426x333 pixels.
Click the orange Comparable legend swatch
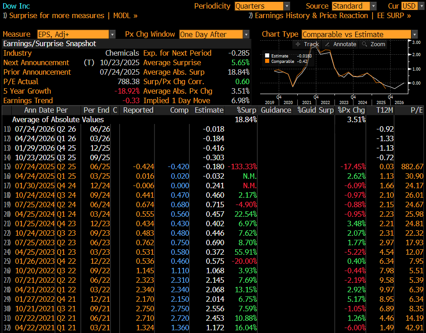(x=267, y=61)
